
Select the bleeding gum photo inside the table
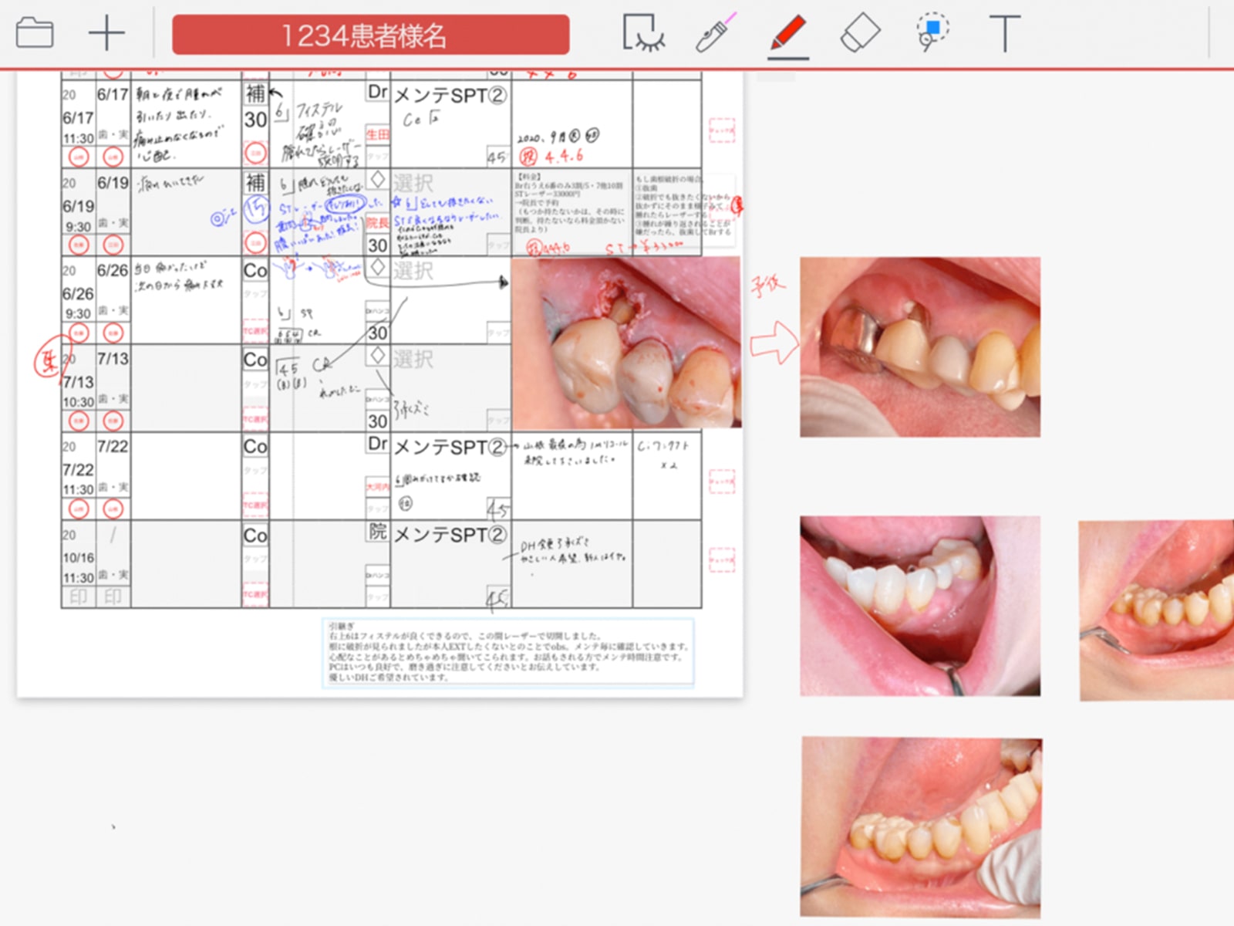click(x=625, y=343)
